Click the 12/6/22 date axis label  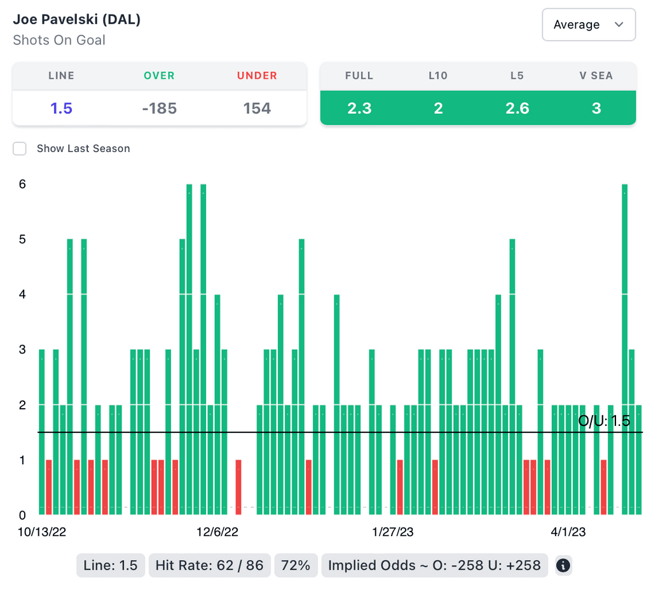(x=217, y=532)
